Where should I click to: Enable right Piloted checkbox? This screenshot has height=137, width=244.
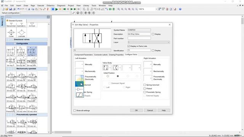click(x=144, y=89)
